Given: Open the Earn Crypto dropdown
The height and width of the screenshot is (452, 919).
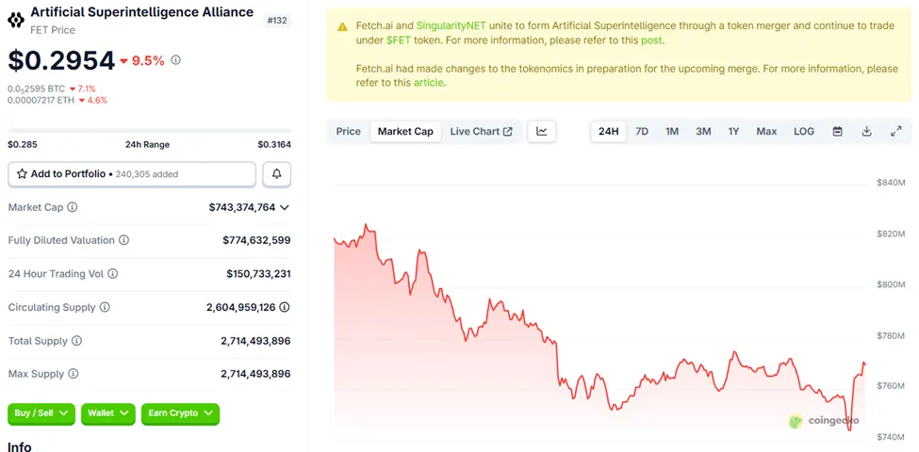Looking at the screenshot, I should point(180,413).
